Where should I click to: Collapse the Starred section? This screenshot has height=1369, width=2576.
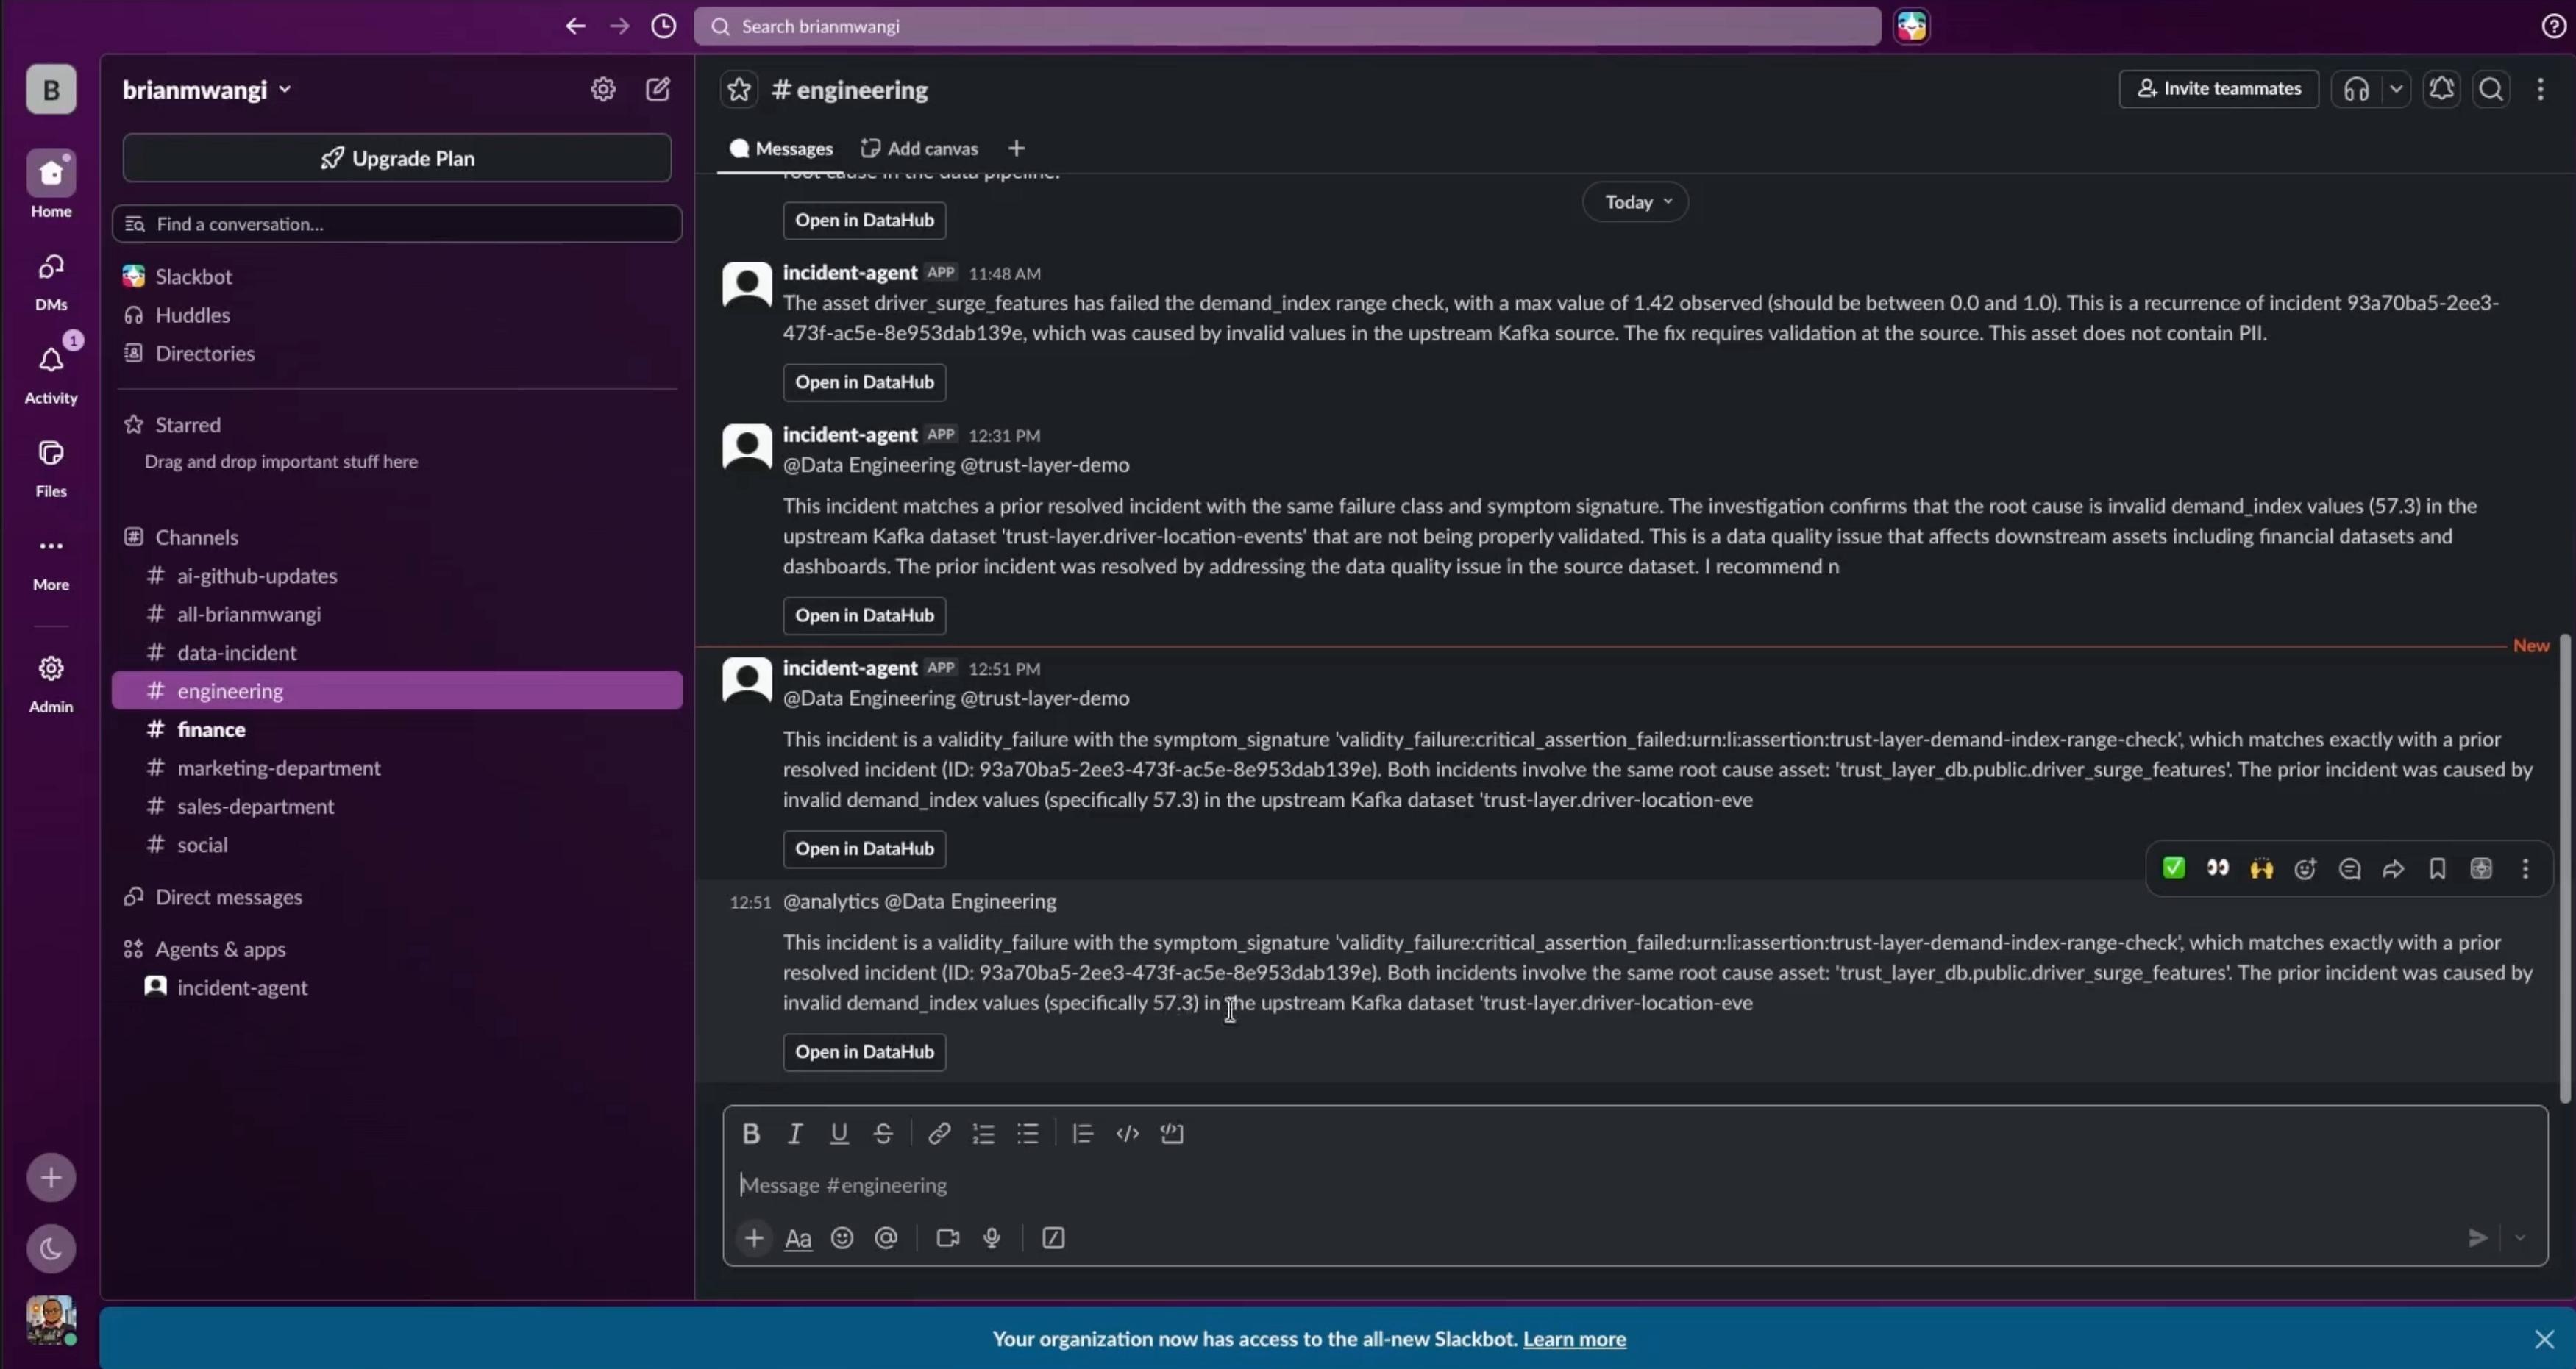(187, 423)
